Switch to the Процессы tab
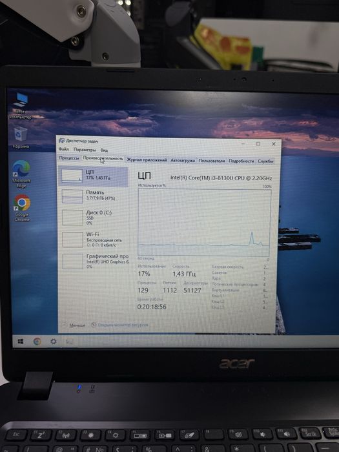 click(69, 158)
